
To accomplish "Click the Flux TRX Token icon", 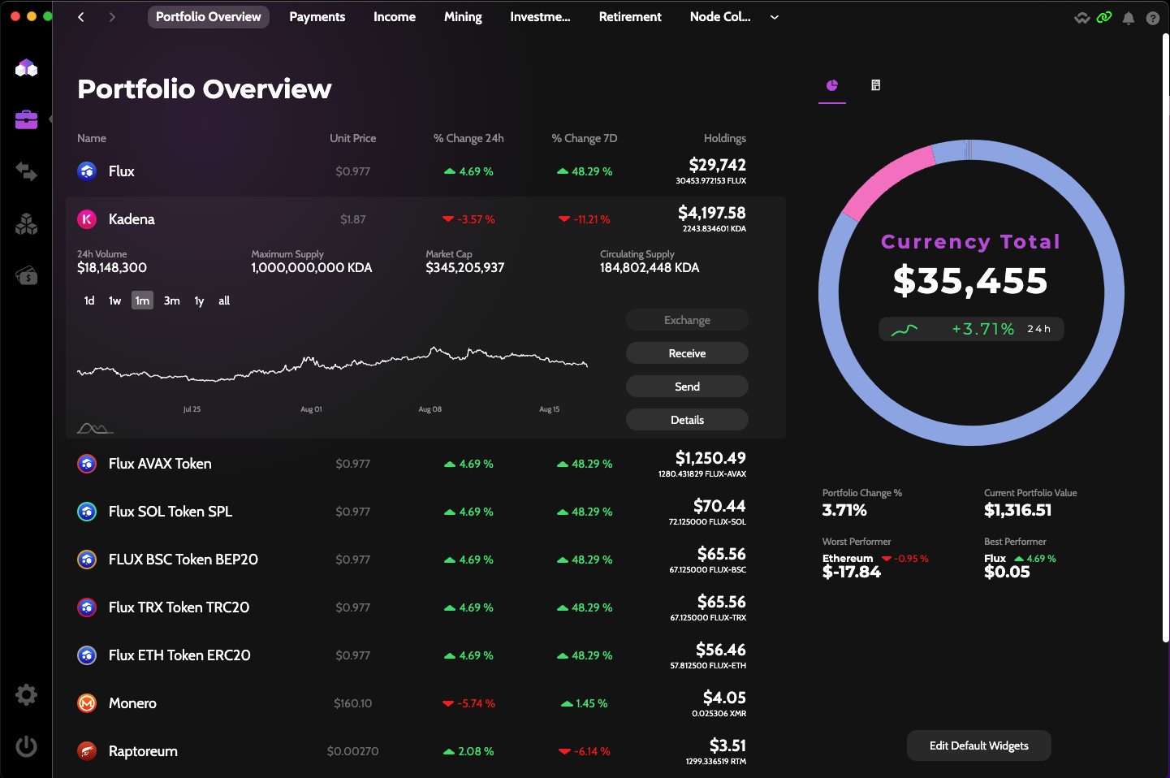I will coord(87,607).
